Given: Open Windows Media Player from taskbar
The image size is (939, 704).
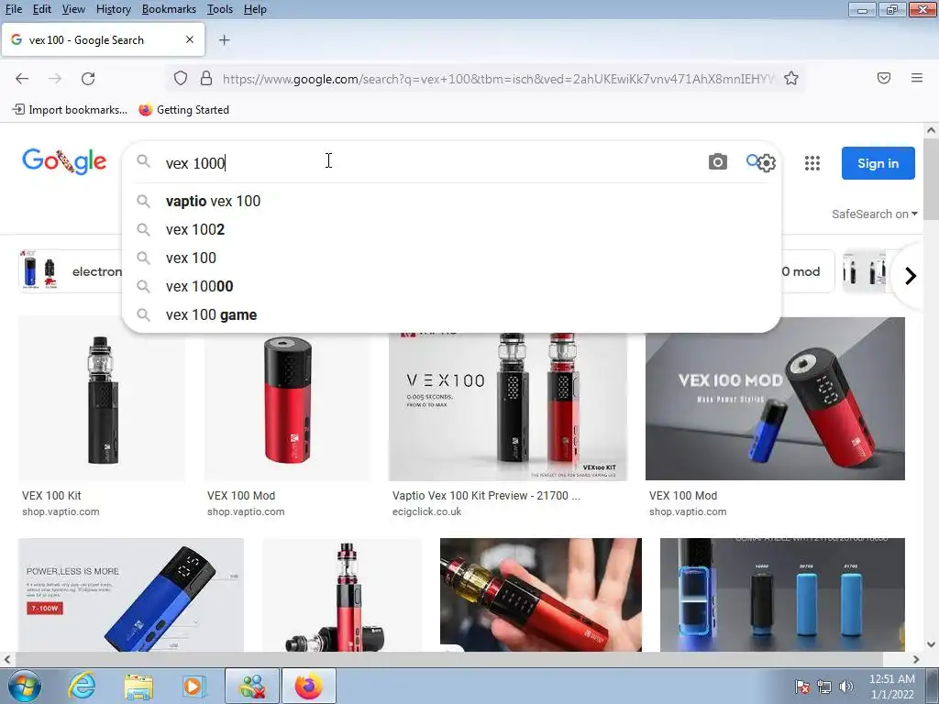Looking at the screenshot, I should point(193,686).
